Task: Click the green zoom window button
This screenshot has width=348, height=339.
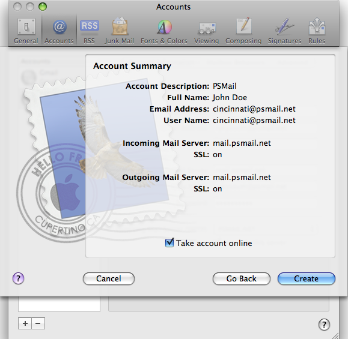Action: click(x=43, y=7)
